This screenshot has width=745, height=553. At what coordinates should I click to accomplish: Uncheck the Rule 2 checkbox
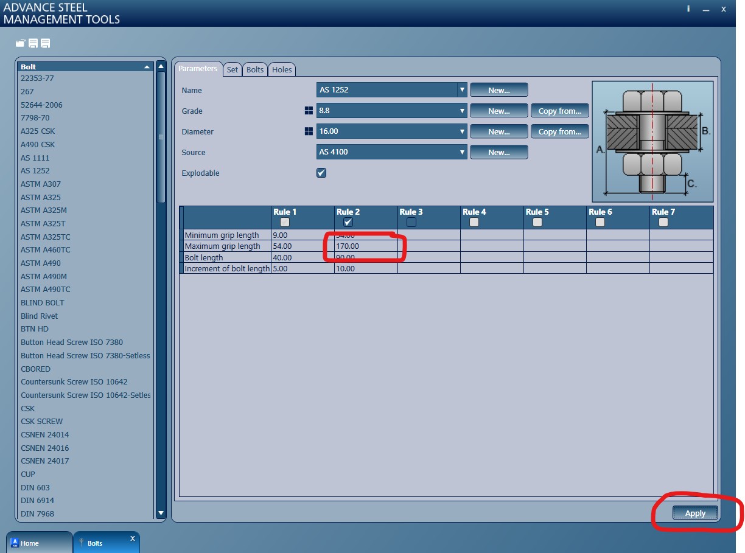[348, 222]
